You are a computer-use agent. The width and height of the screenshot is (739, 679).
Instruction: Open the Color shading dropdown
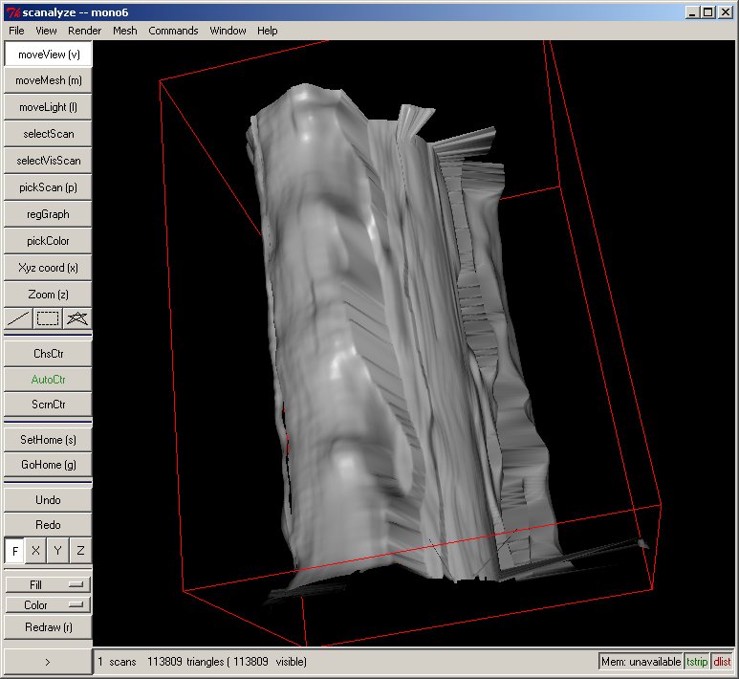point(48,605)
